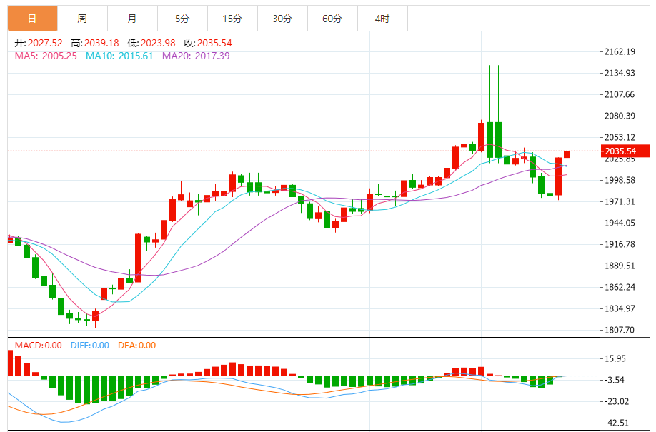Open the 30分 timeframe tab
The image size is (656, 432).
coord(282,19)
